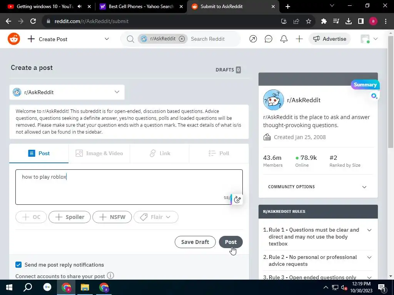Expand Rule 2 details

pos(369,257)
